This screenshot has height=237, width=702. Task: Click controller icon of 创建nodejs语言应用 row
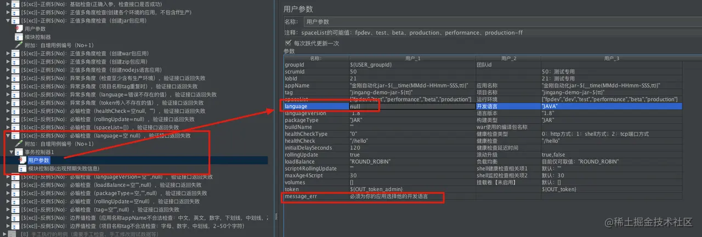(14, 70)
